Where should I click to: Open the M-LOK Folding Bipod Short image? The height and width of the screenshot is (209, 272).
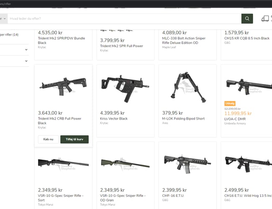[188, 87]
